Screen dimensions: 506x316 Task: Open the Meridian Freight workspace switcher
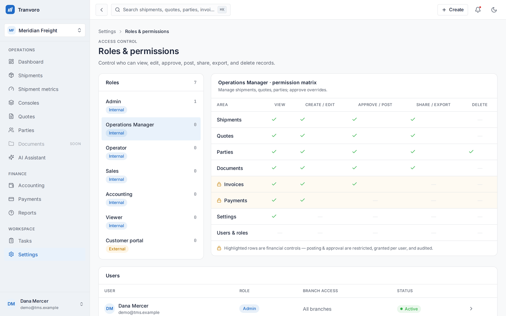[45, 30]
